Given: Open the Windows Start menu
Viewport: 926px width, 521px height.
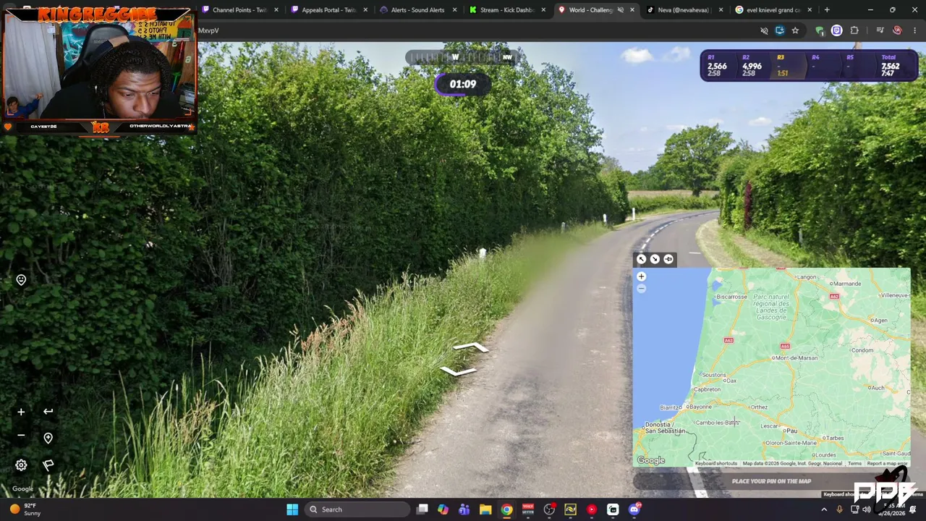Looking at the screenshot, I should pos(292,509).
